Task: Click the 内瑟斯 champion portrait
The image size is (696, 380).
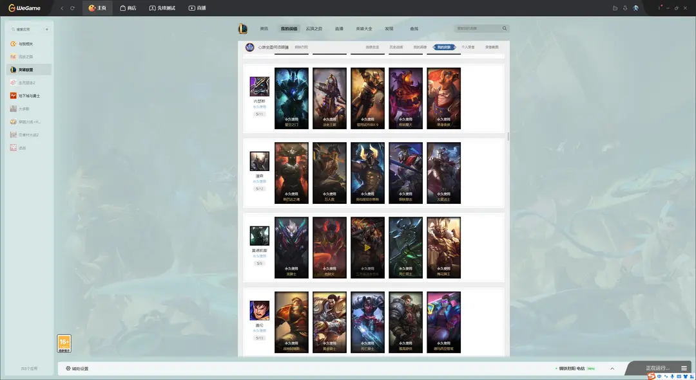Action: pyautogui.click(x=259, y=86)
